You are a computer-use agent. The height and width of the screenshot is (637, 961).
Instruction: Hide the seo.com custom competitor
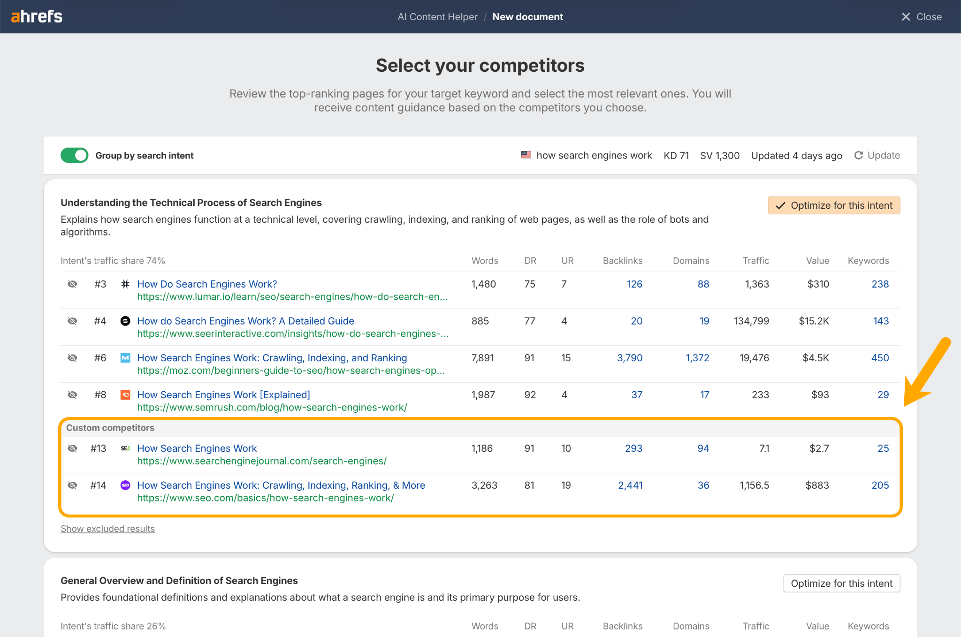(x=73, y=485)
